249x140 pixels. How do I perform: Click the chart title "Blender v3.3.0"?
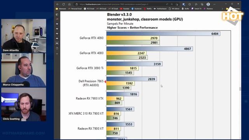click(119, 15)
